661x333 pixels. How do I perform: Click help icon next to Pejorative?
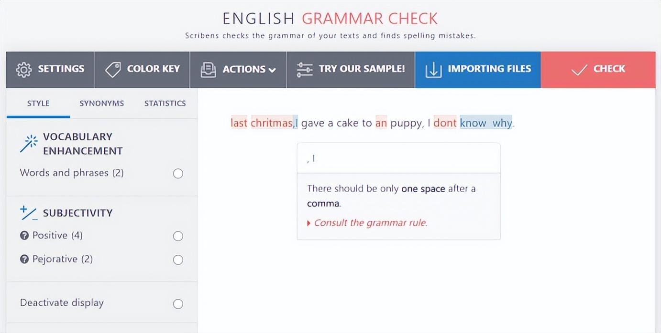click(x=24, y=259)
